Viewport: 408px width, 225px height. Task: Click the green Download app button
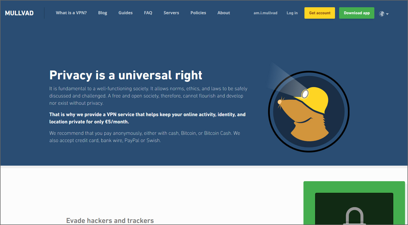[357, 13]
